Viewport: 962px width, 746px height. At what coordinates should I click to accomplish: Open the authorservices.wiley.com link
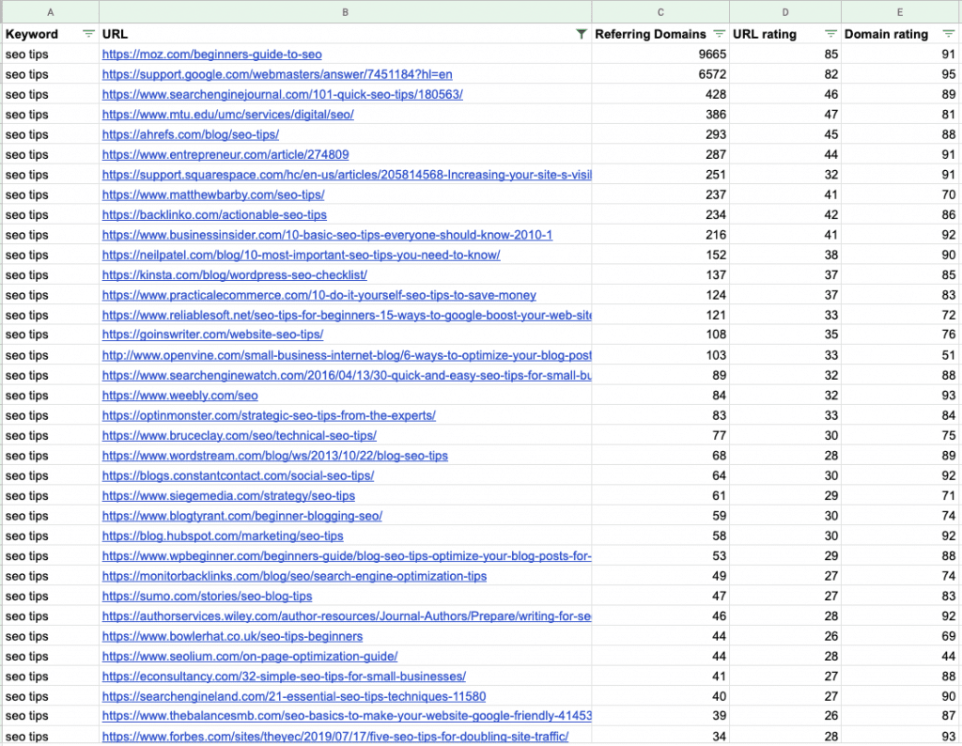click(x=347, y=616)
